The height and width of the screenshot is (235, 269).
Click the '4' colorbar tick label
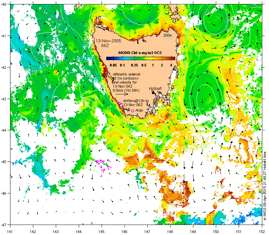pyautogui.click(x=171, y=65)
